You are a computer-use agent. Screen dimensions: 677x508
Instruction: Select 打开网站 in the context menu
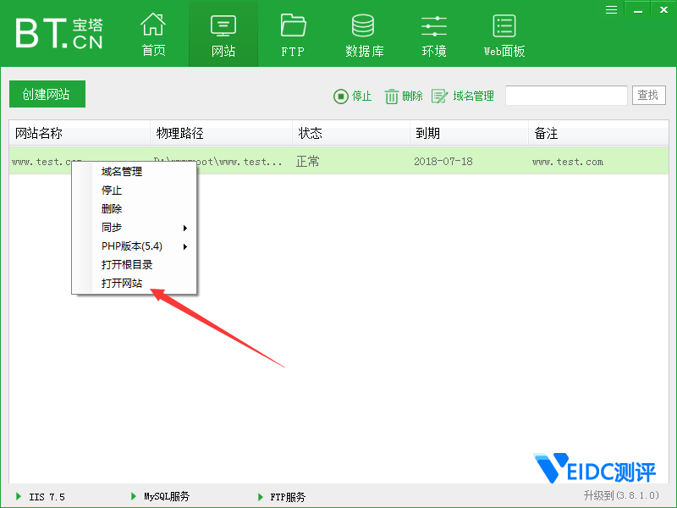tap(122, 284)
